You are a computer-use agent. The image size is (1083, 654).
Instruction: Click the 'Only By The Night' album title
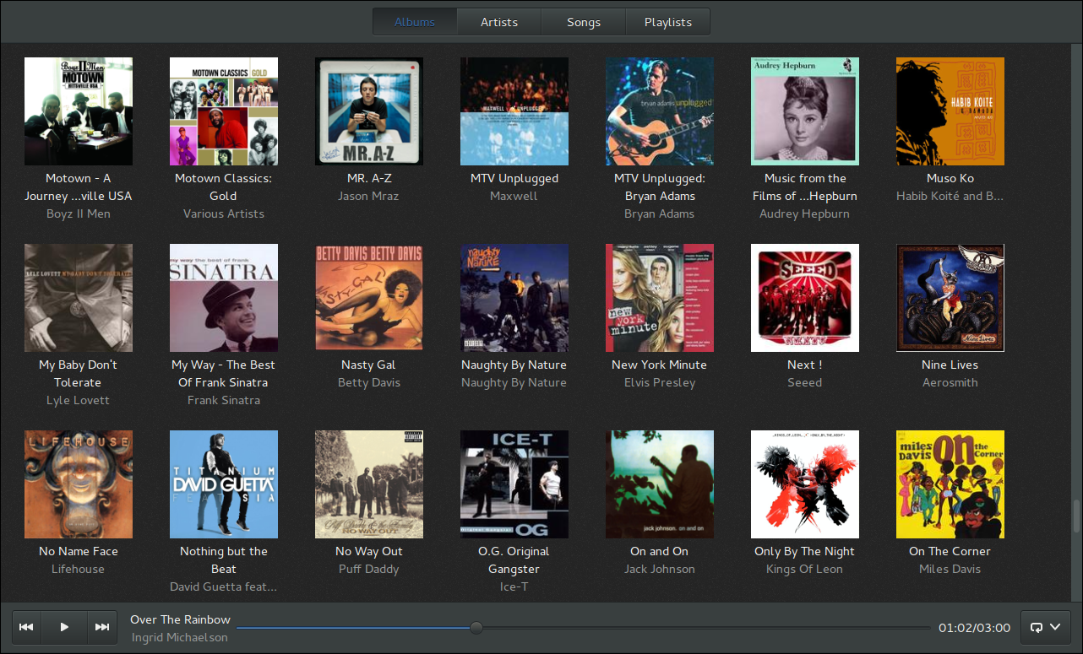(805, 551)
